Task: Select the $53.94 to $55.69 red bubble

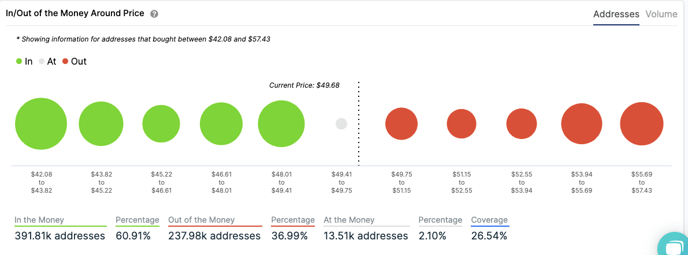Action: click(582, 123)
